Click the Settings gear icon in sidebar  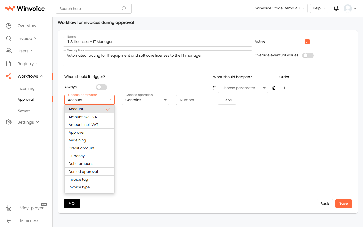(9, 122)
